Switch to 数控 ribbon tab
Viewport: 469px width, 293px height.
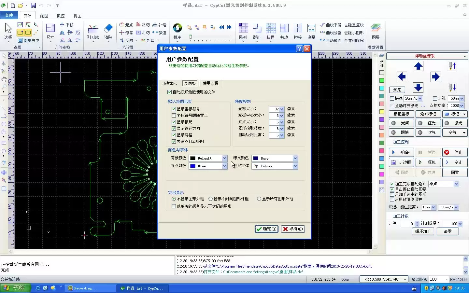pyautogui.click(x=61, y=16)
